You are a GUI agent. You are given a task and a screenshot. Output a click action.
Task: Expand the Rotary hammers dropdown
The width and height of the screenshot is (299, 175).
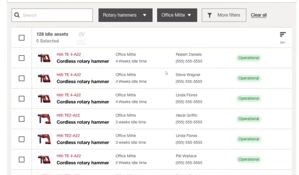click(x=126, y=15)
